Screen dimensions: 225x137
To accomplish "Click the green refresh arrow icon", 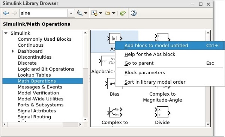I will tap(123, 13).
